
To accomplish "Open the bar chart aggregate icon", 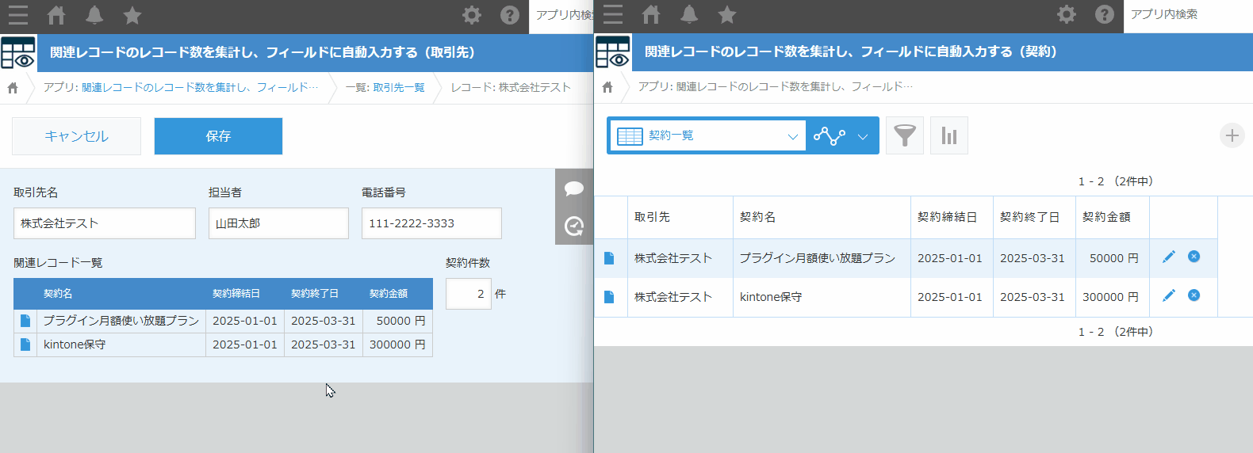I will pyautogui.click(x=948, y=135).
